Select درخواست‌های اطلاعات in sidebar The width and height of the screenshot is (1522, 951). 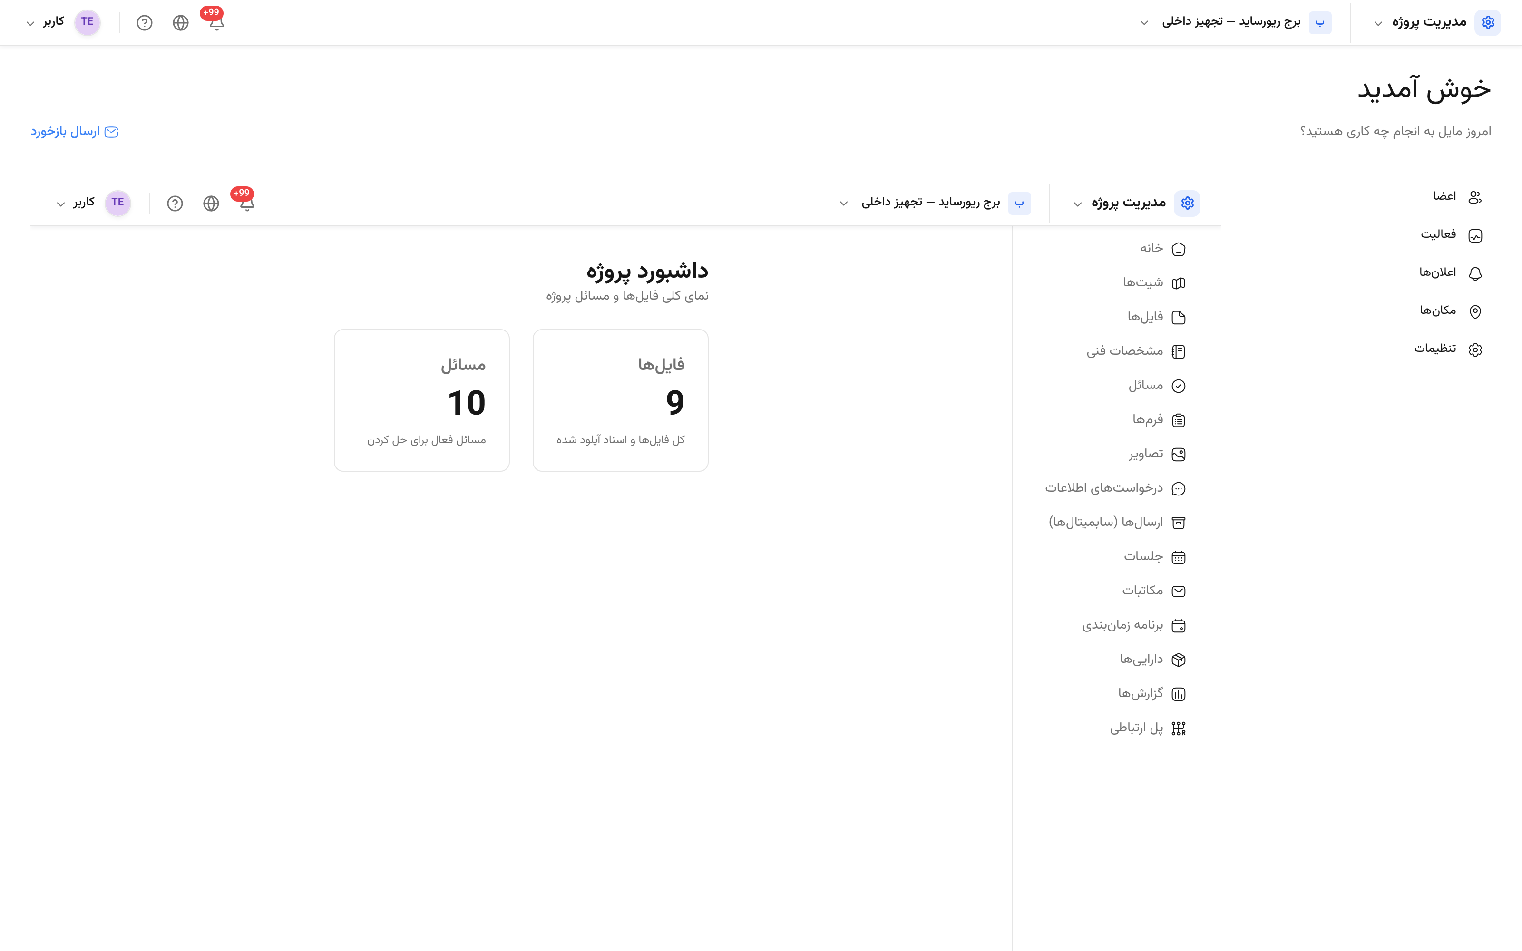(1117, 488)
